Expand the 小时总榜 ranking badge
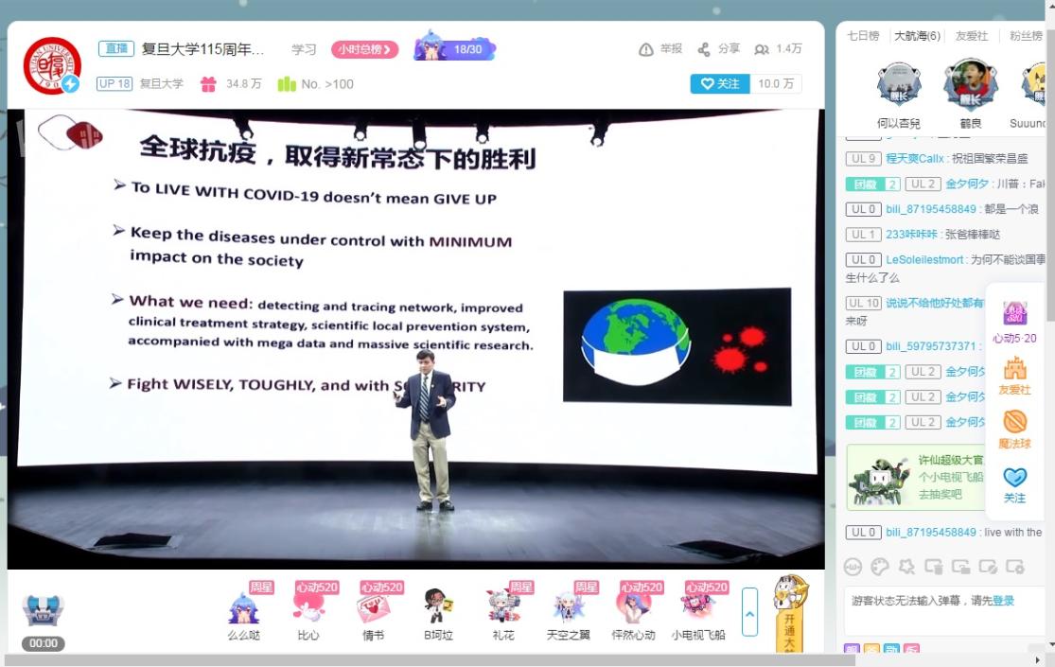Screen dimensions: 1055x667 [364, 49]
